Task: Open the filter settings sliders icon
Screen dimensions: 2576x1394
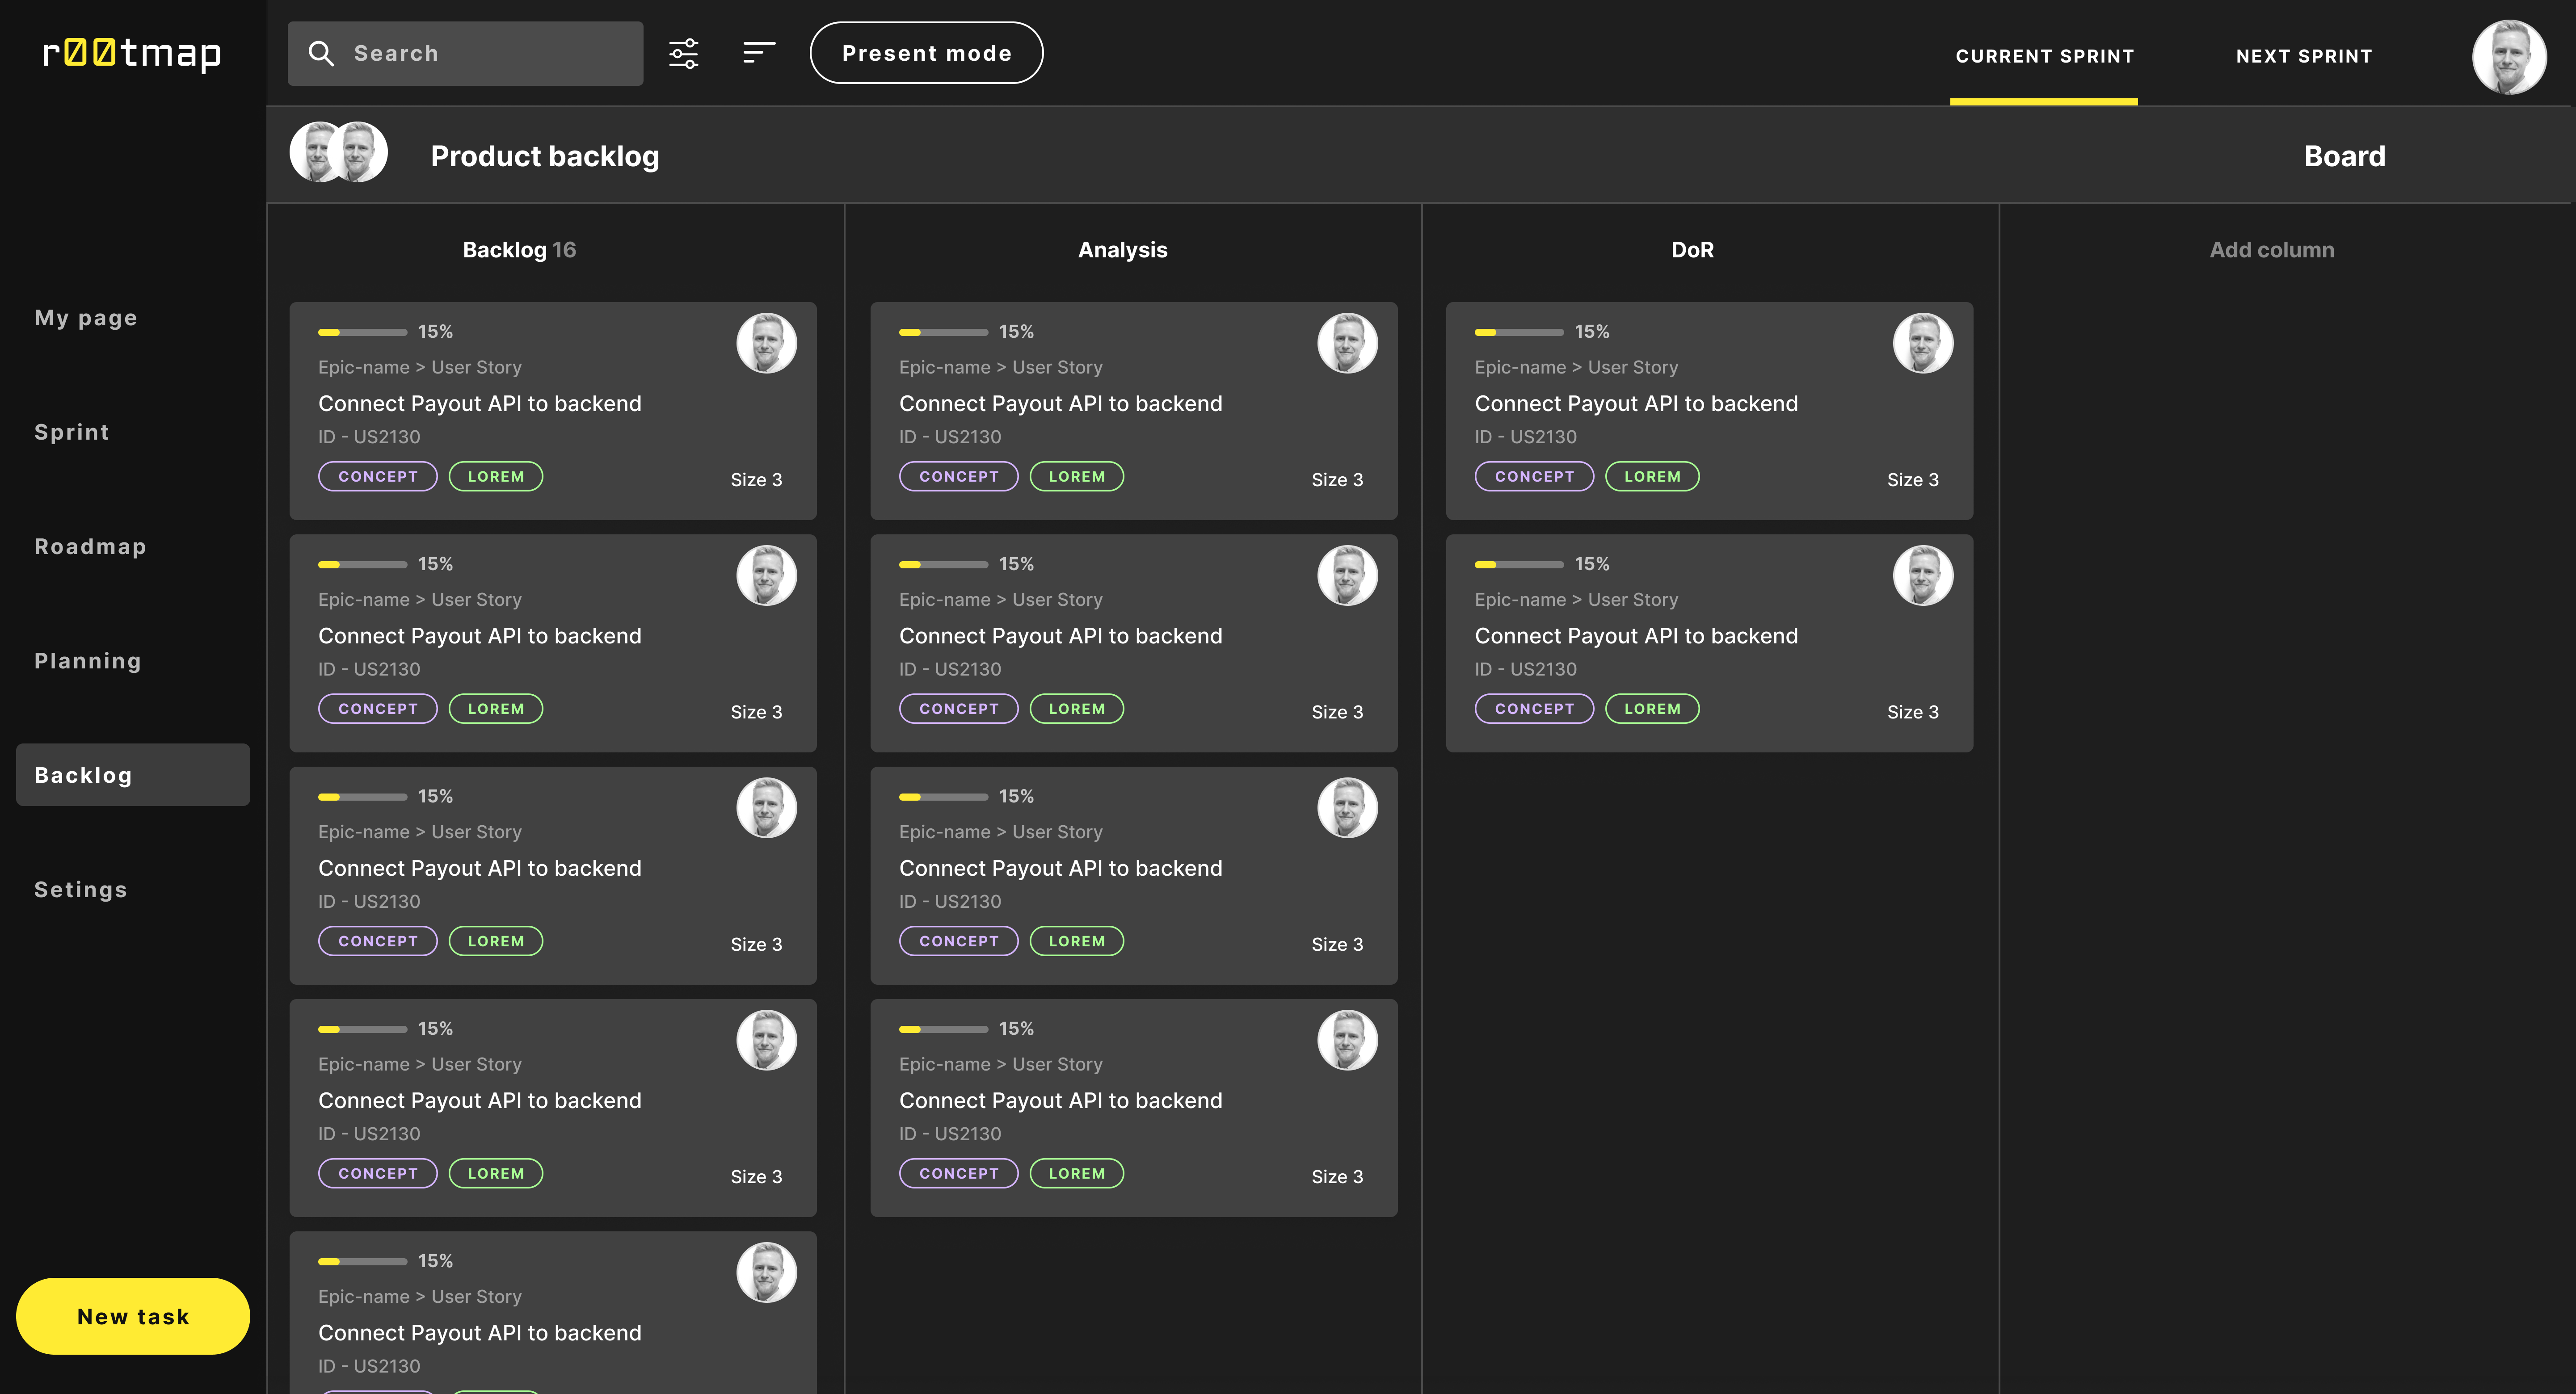Action: (x=684, y=54)
